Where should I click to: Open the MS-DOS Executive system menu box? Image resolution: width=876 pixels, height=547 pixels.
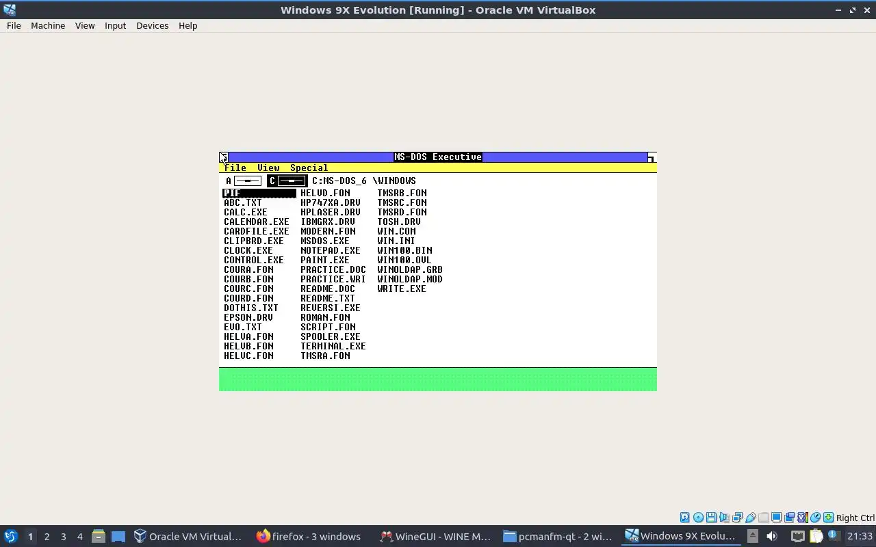pyautogui.click(x=223, y=157)
